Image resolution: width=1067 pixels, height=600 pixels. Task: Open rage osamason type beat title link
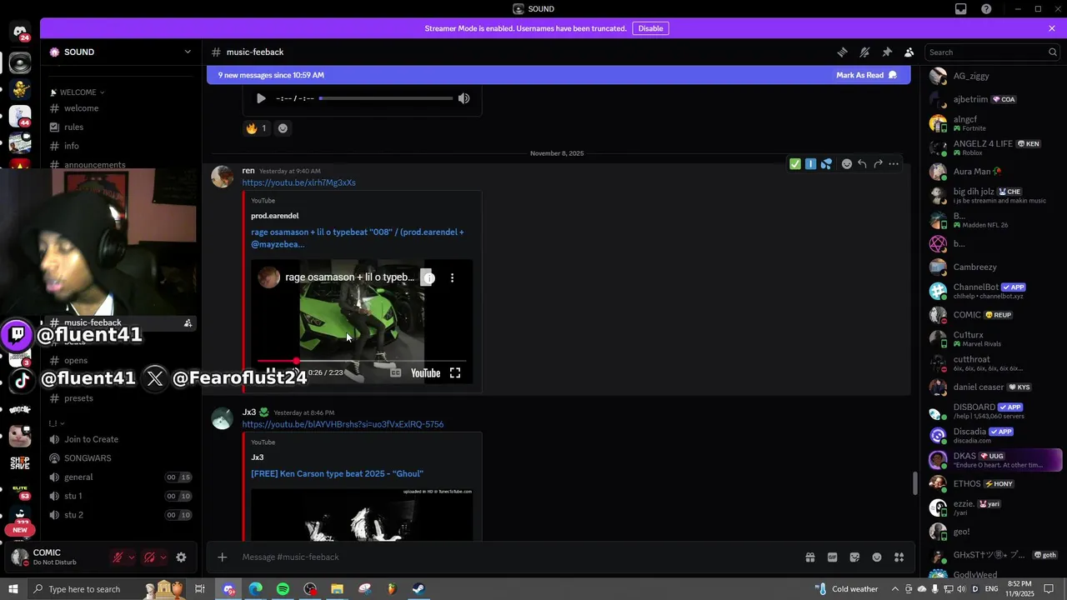(358, 238)
